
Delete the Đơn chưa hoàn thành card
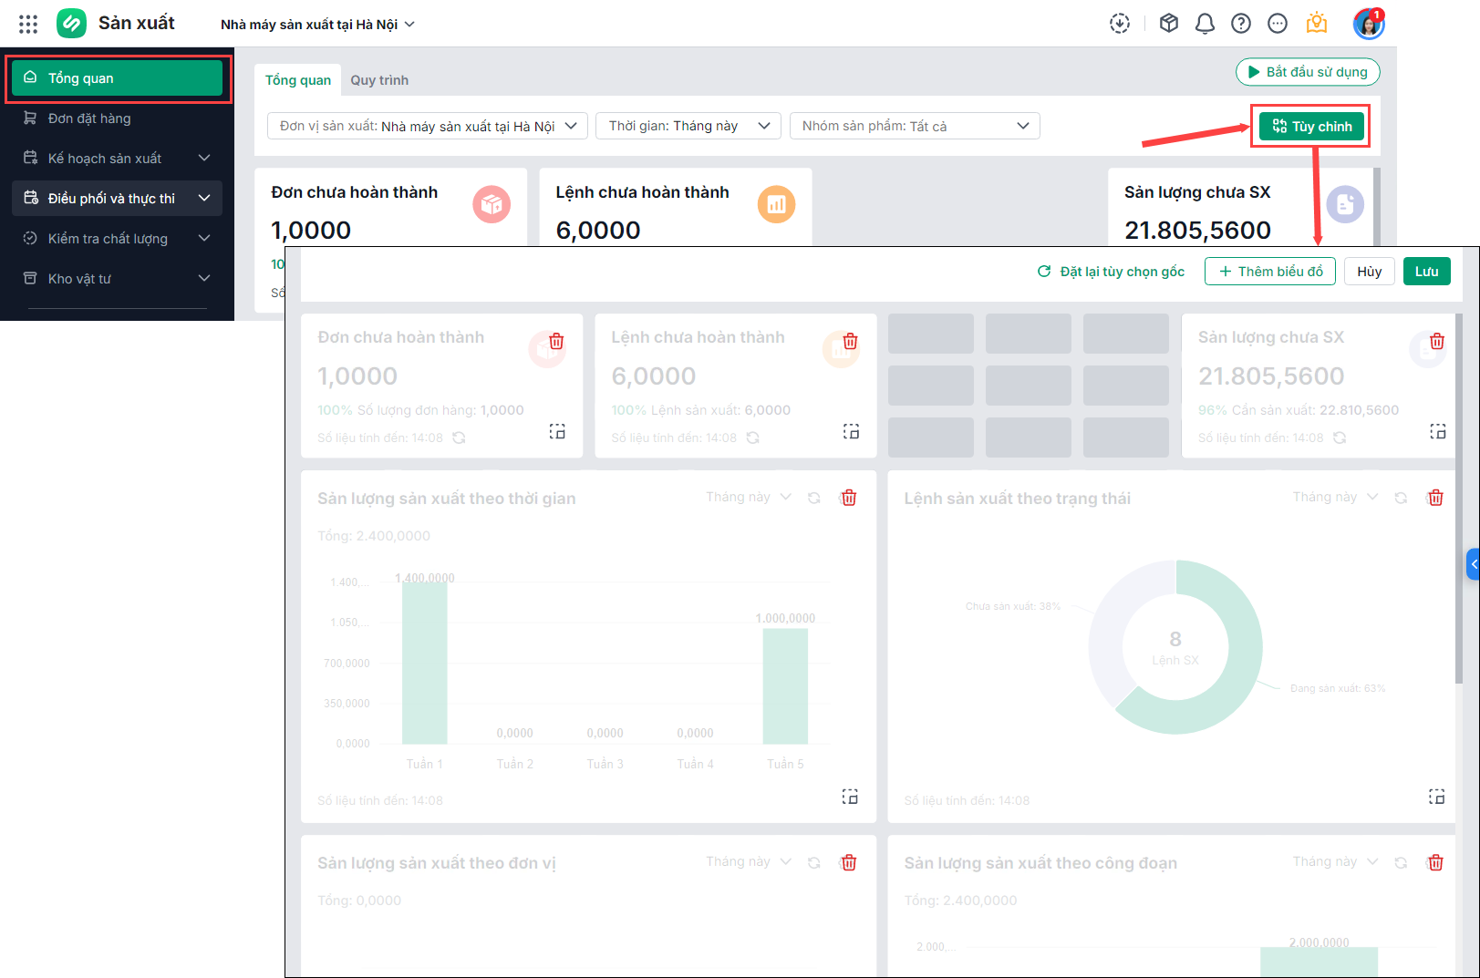tap(556, 342)
